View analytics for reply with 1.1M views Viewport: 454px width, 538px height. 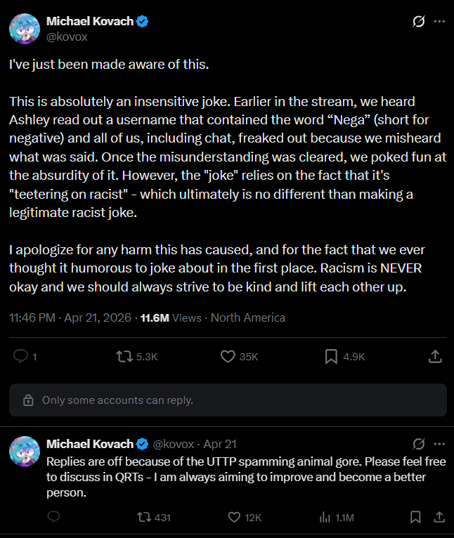coord(326,518)
